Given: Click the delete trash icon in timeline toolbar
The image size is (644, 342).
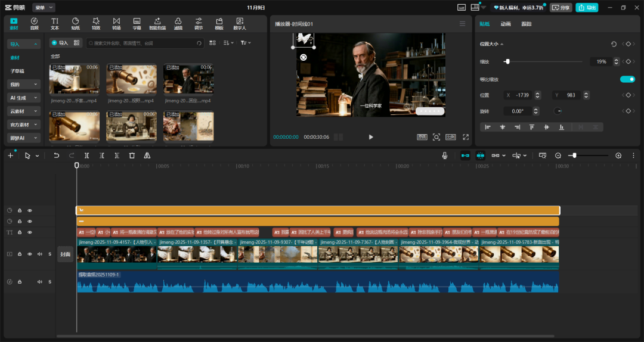Looking at the screenshot, I should pos(132,156).
